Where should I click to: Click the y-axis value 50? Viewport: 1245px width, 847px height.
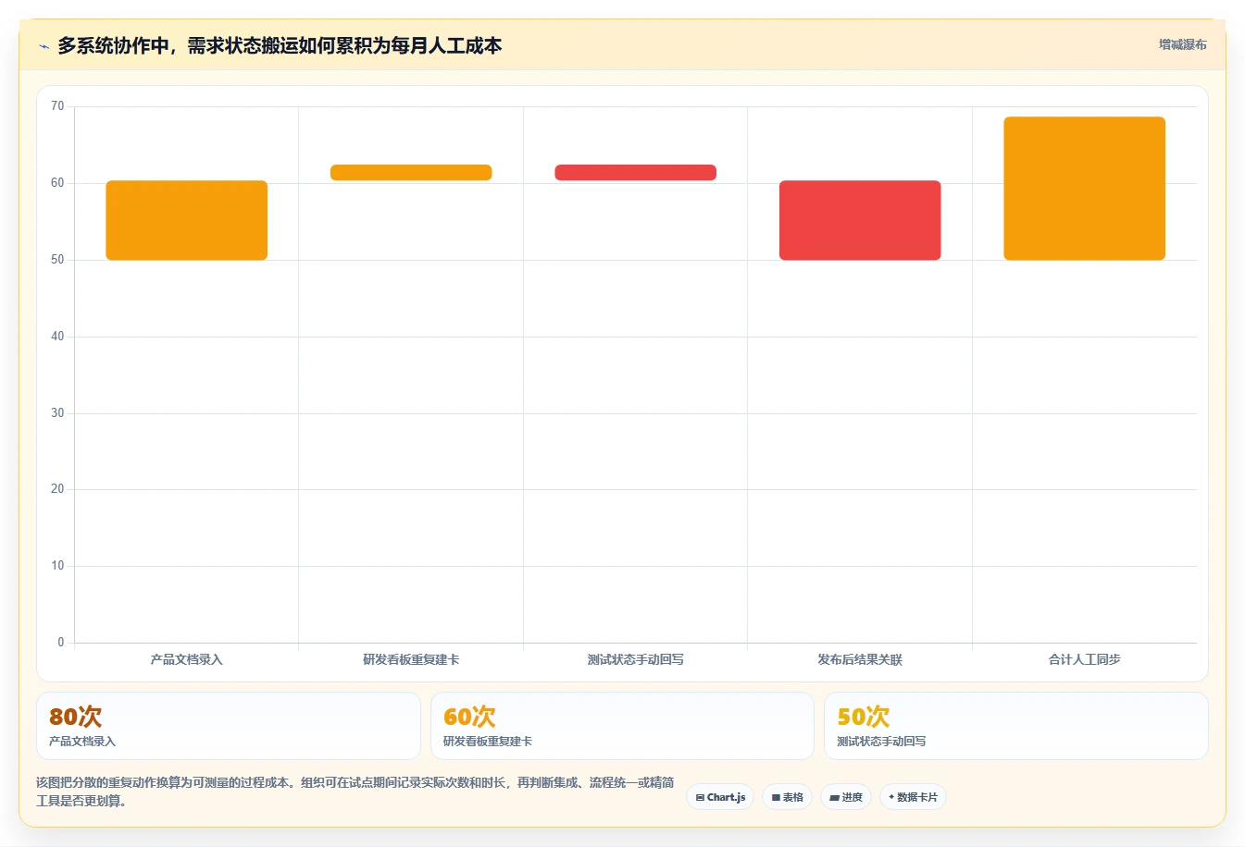tap(57, 260)
